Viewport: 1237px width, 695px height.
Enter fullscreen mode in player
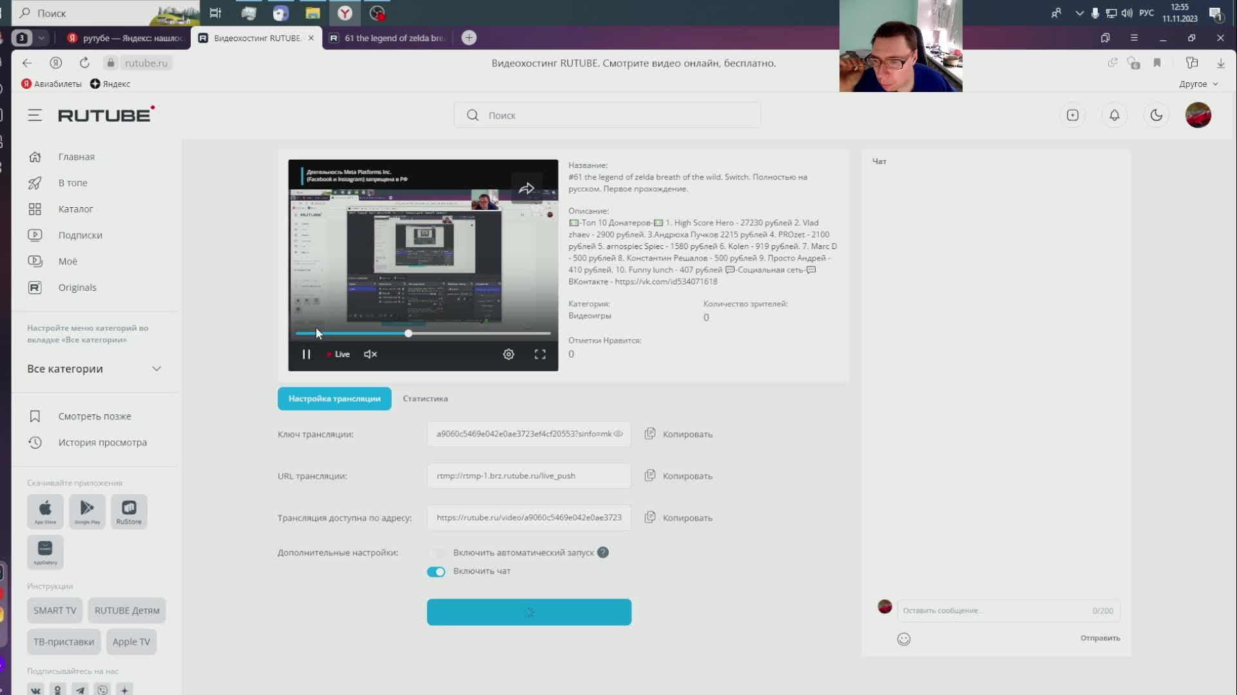[x=540, y=355]
